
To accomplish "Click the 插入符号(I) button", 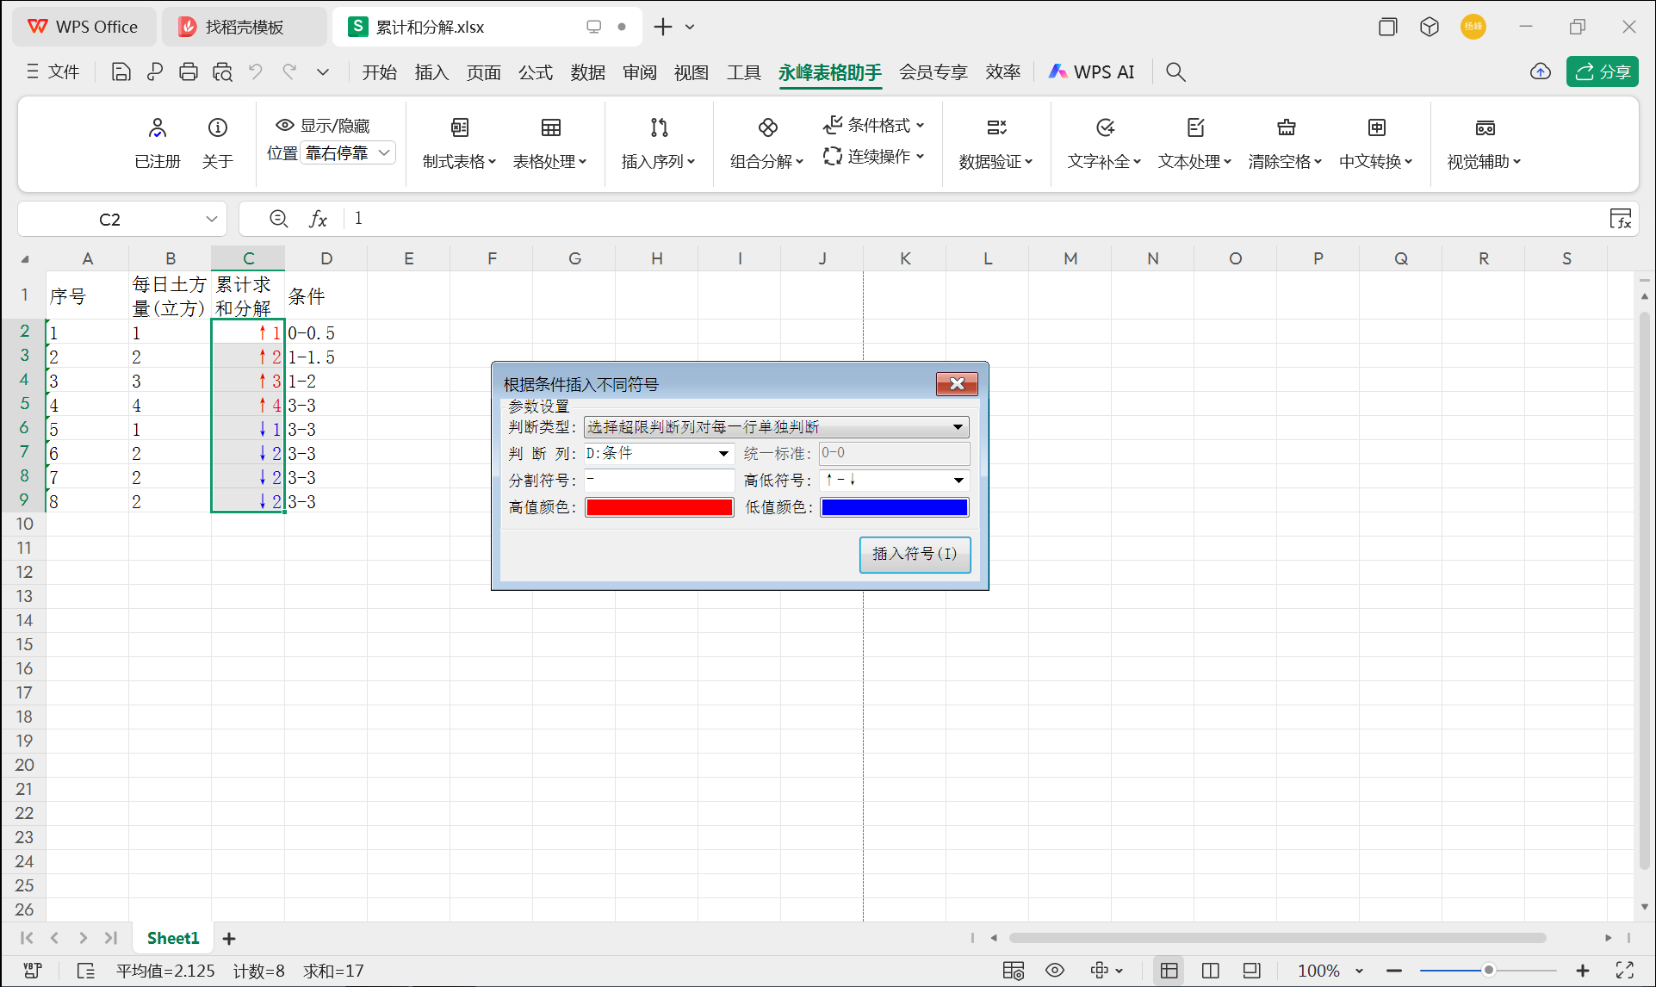I will coord(915,555).
